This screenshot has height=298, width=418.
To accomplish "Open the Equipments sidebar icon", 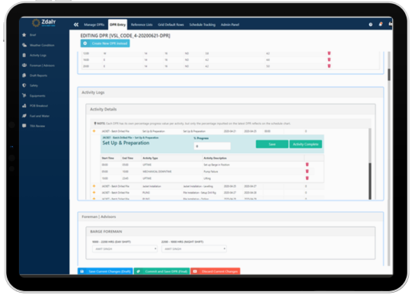I will [24, 95].
